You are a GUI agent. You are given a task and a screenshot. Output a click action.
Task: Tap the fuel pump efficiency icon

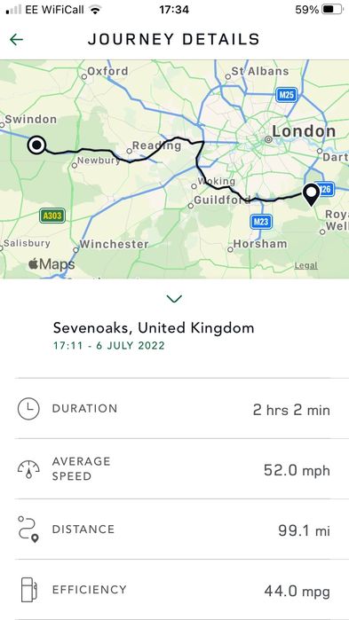pos(29,590)
